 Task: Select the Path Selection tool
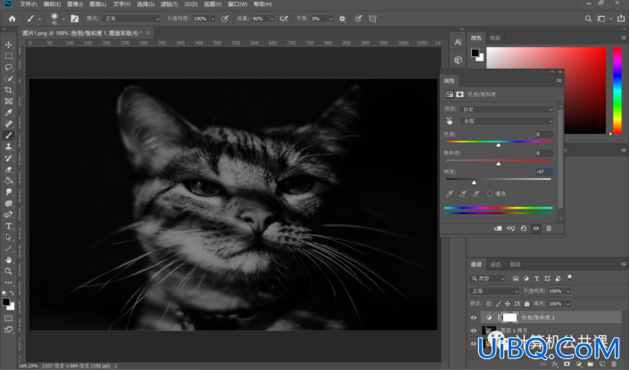(x=8, y=237)
